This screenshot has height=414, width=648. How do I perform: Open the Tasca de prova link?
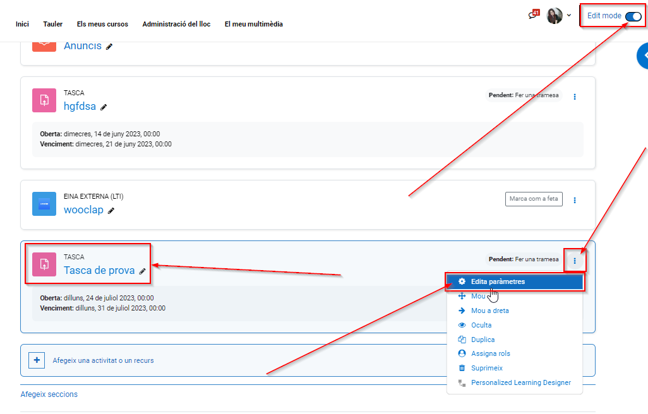pyautogui.click(x=99, y=271)
